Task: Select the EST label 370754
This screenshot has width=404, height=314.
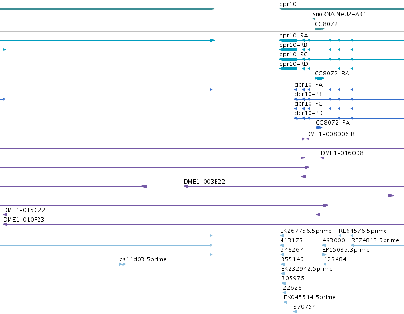Action: 305,307
